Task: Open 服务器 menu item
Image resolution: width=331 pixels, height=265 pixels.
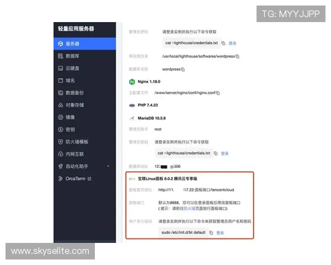Action: [84, 44]
